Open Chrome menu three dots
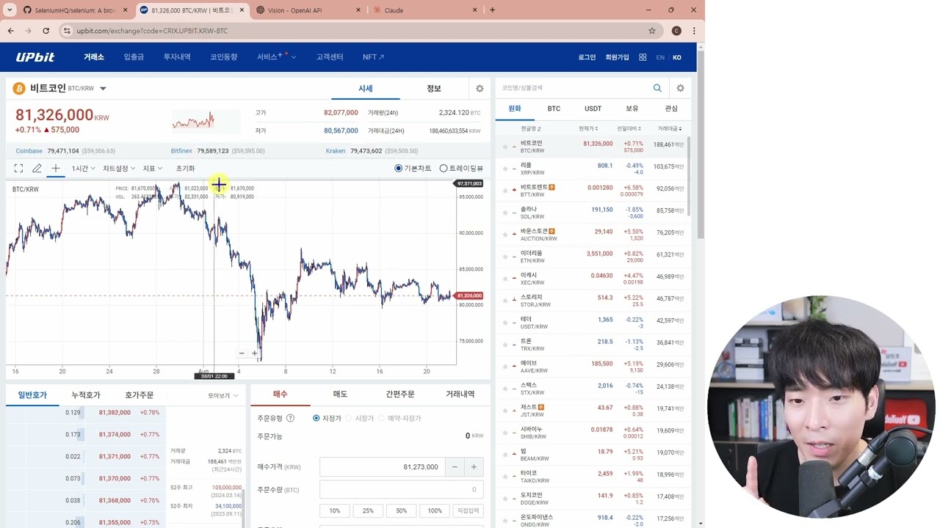 pos(694,31)
